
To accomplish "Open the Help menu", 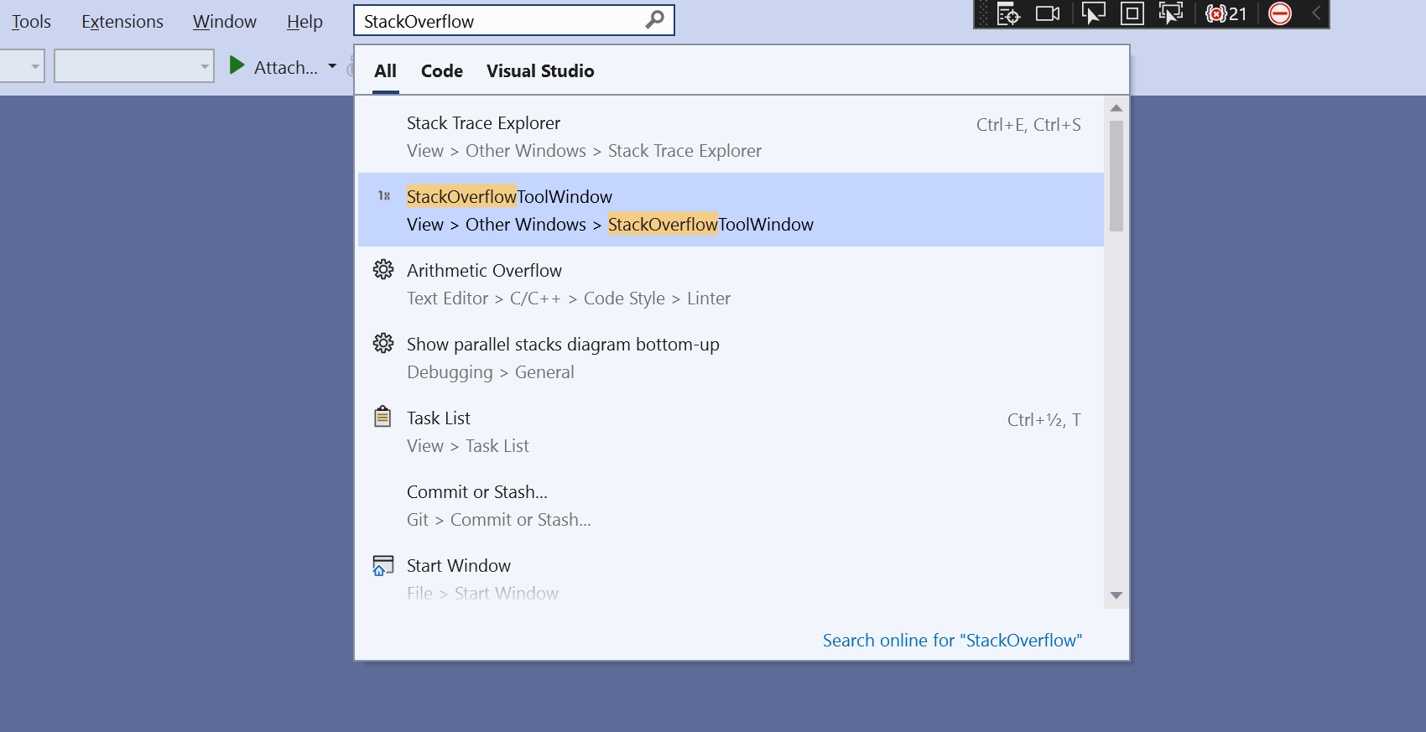I will [x=304, y=22].
